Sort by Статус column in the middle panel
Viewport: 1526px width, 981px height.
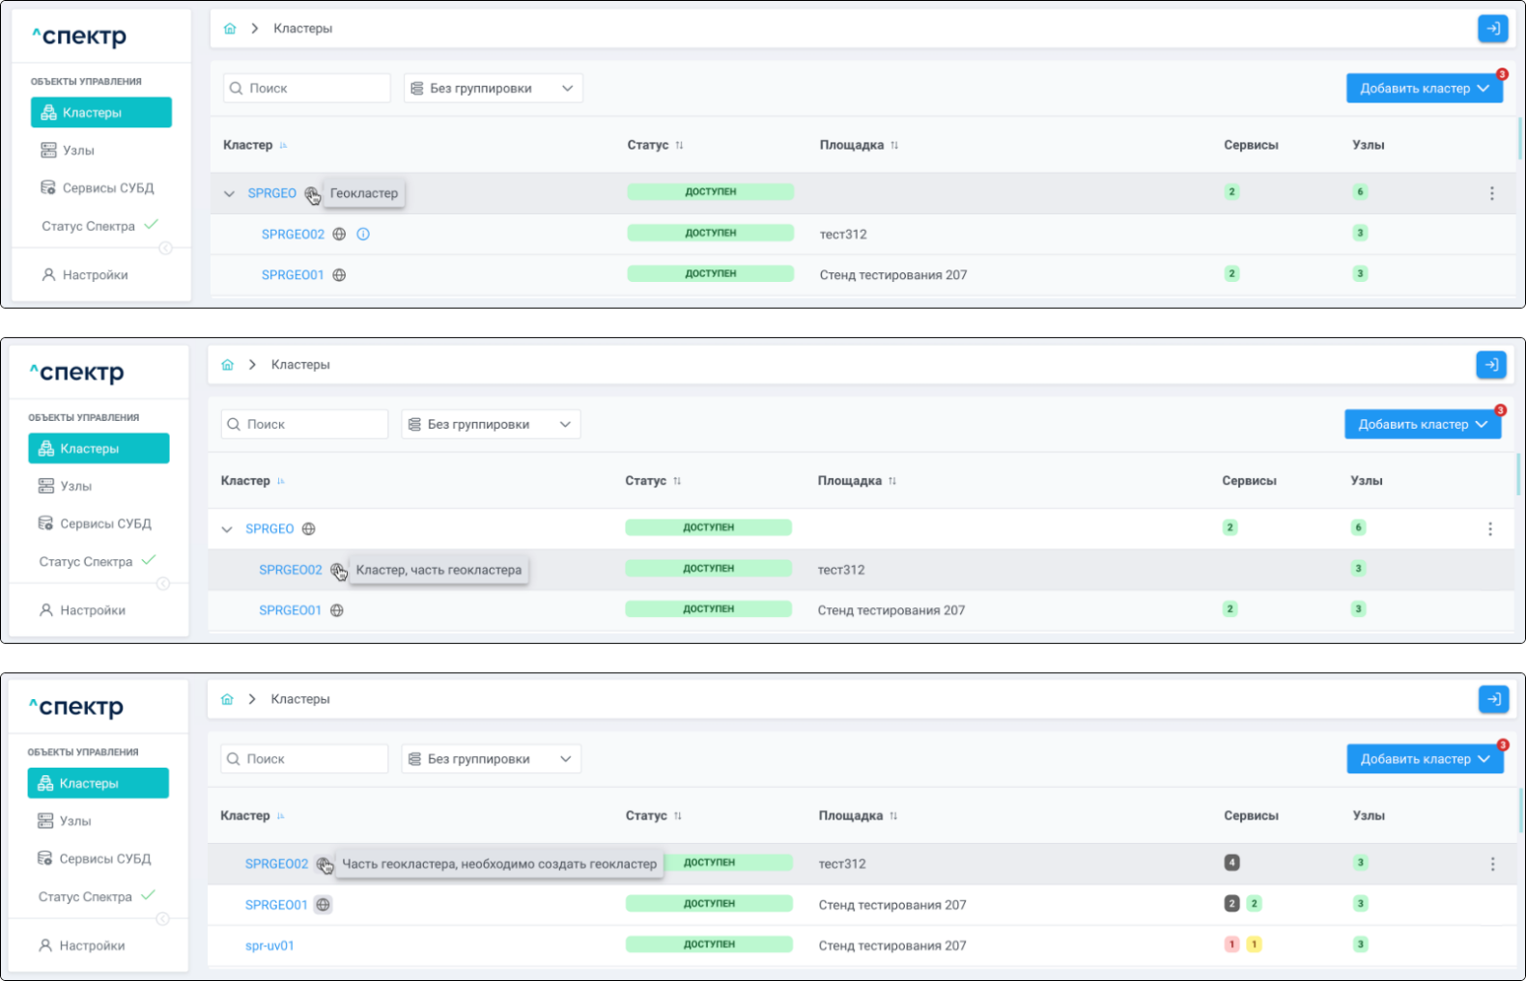677,481
